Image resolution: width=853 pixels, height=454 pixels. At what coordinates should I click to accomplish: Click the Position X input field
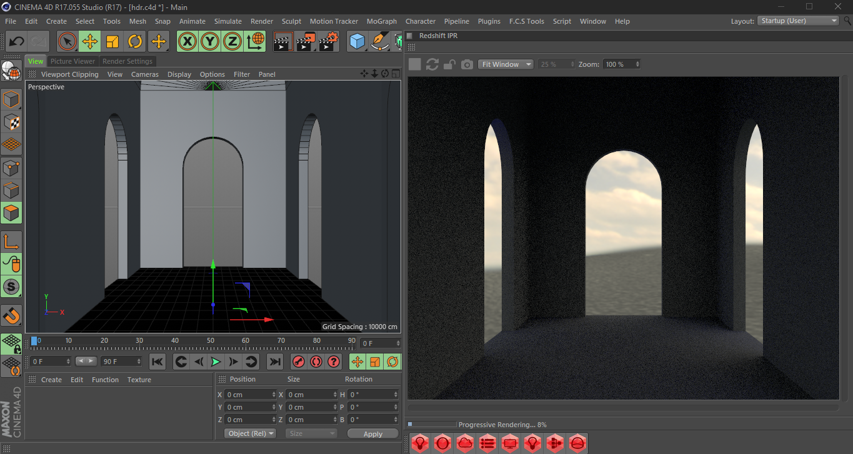point(248,395)
